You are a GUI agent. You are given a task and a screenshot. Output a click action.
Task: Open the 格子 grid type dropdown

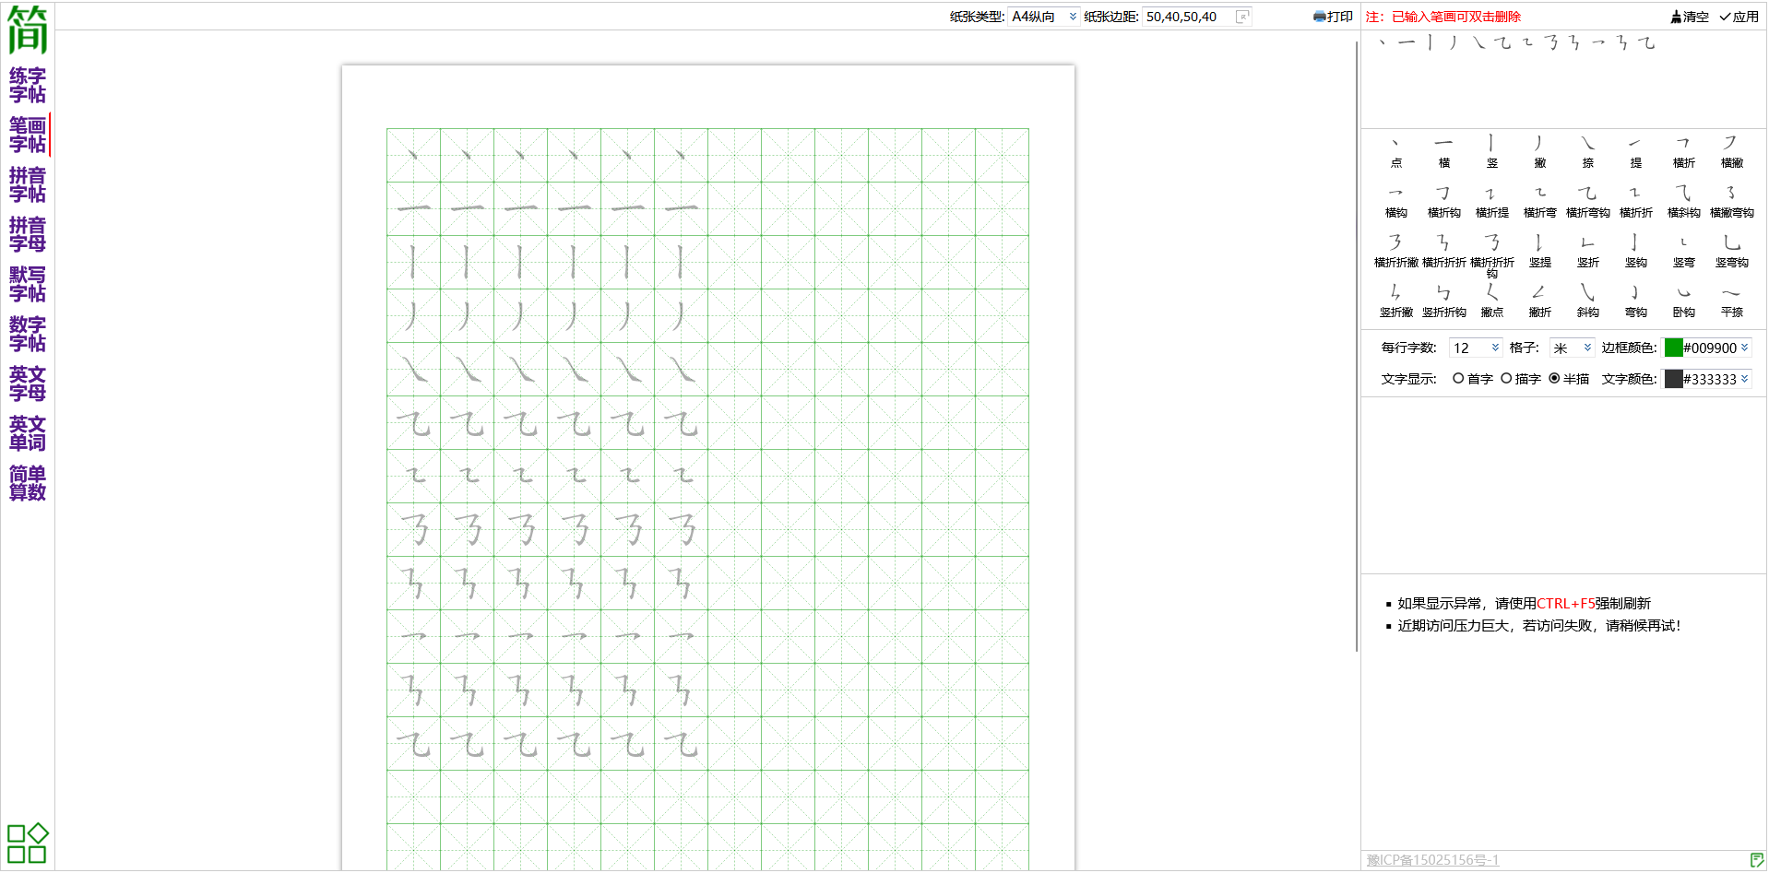[1572, 348]
